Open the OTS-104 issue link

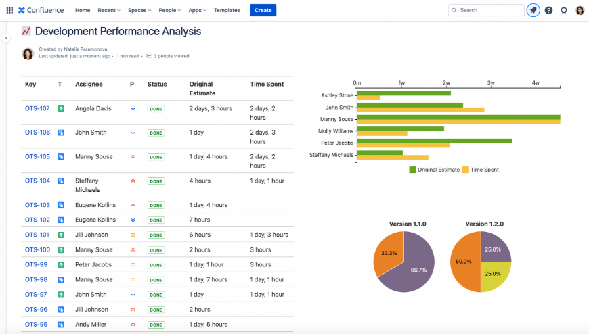(x=37, y=181)
